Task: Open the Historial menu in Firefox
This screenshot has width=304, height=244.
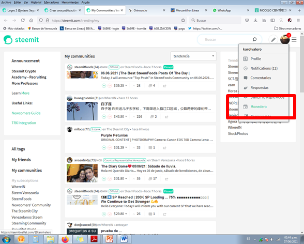Action: click(36, 2)
